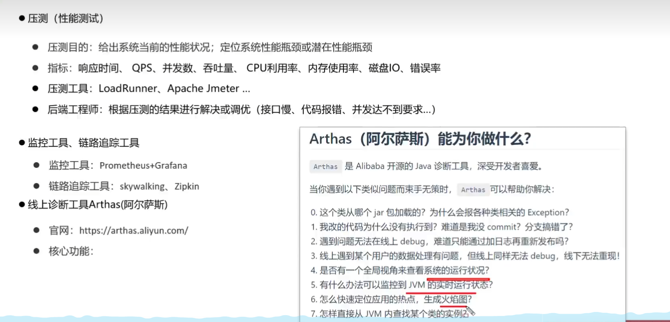Click the sentence '是 Alibaba 开源的 Java 诊断工具'

click(x=406, y=166)
